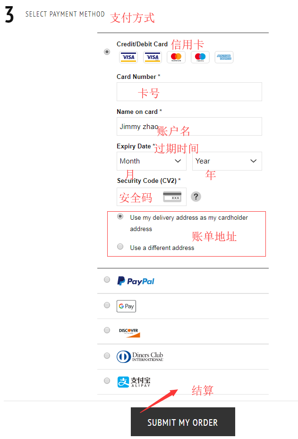This screenshot has width=298, height=439.
Task: Click the Name on card field
Action: click(x=189, y=127)
